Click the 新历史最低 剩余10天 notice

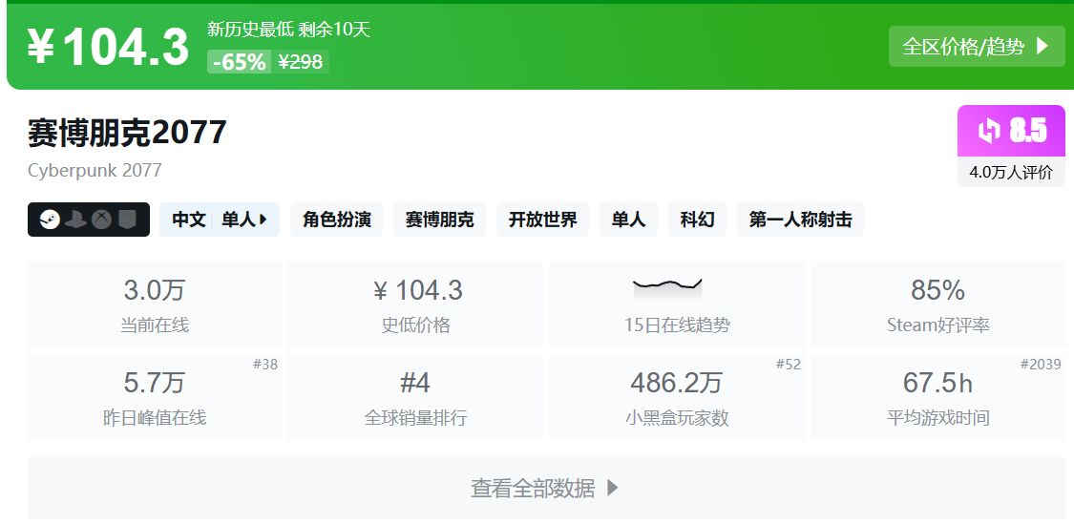point(288,30)
